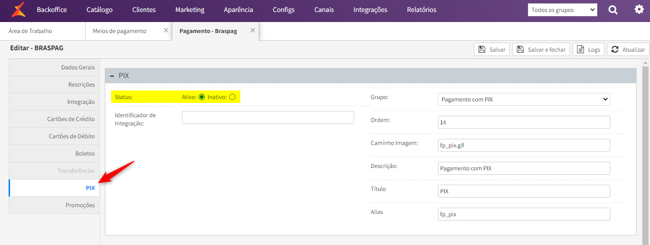Go to Integração section

click(x=54, y=102)
